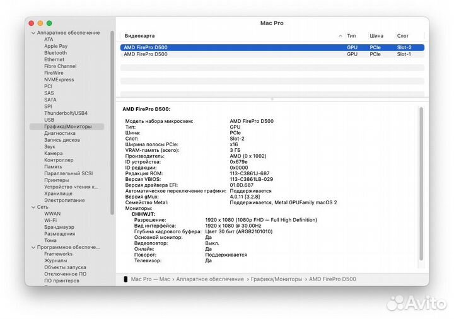Click AMD FirePro D500 in path bar
454x319 pixels.
click(x=332, y=279)
